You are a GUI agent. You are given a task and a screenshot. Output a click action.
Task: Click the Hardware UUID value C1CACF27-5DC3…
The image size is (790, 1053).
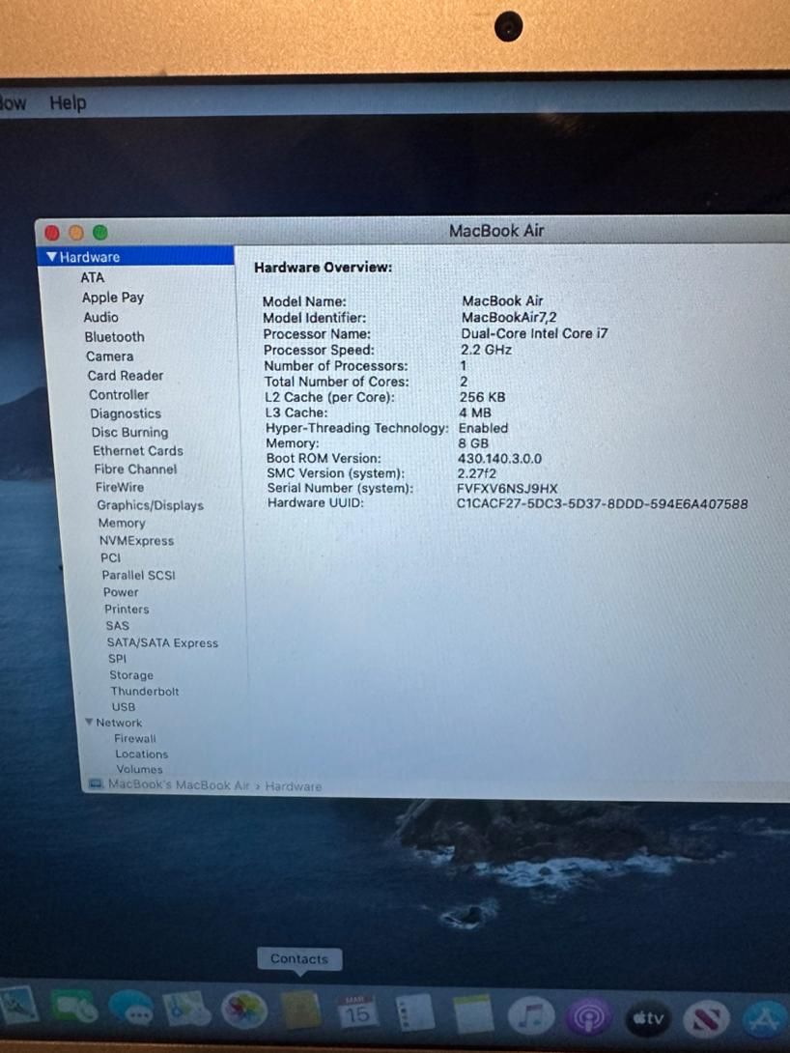[x=602, y=503]
